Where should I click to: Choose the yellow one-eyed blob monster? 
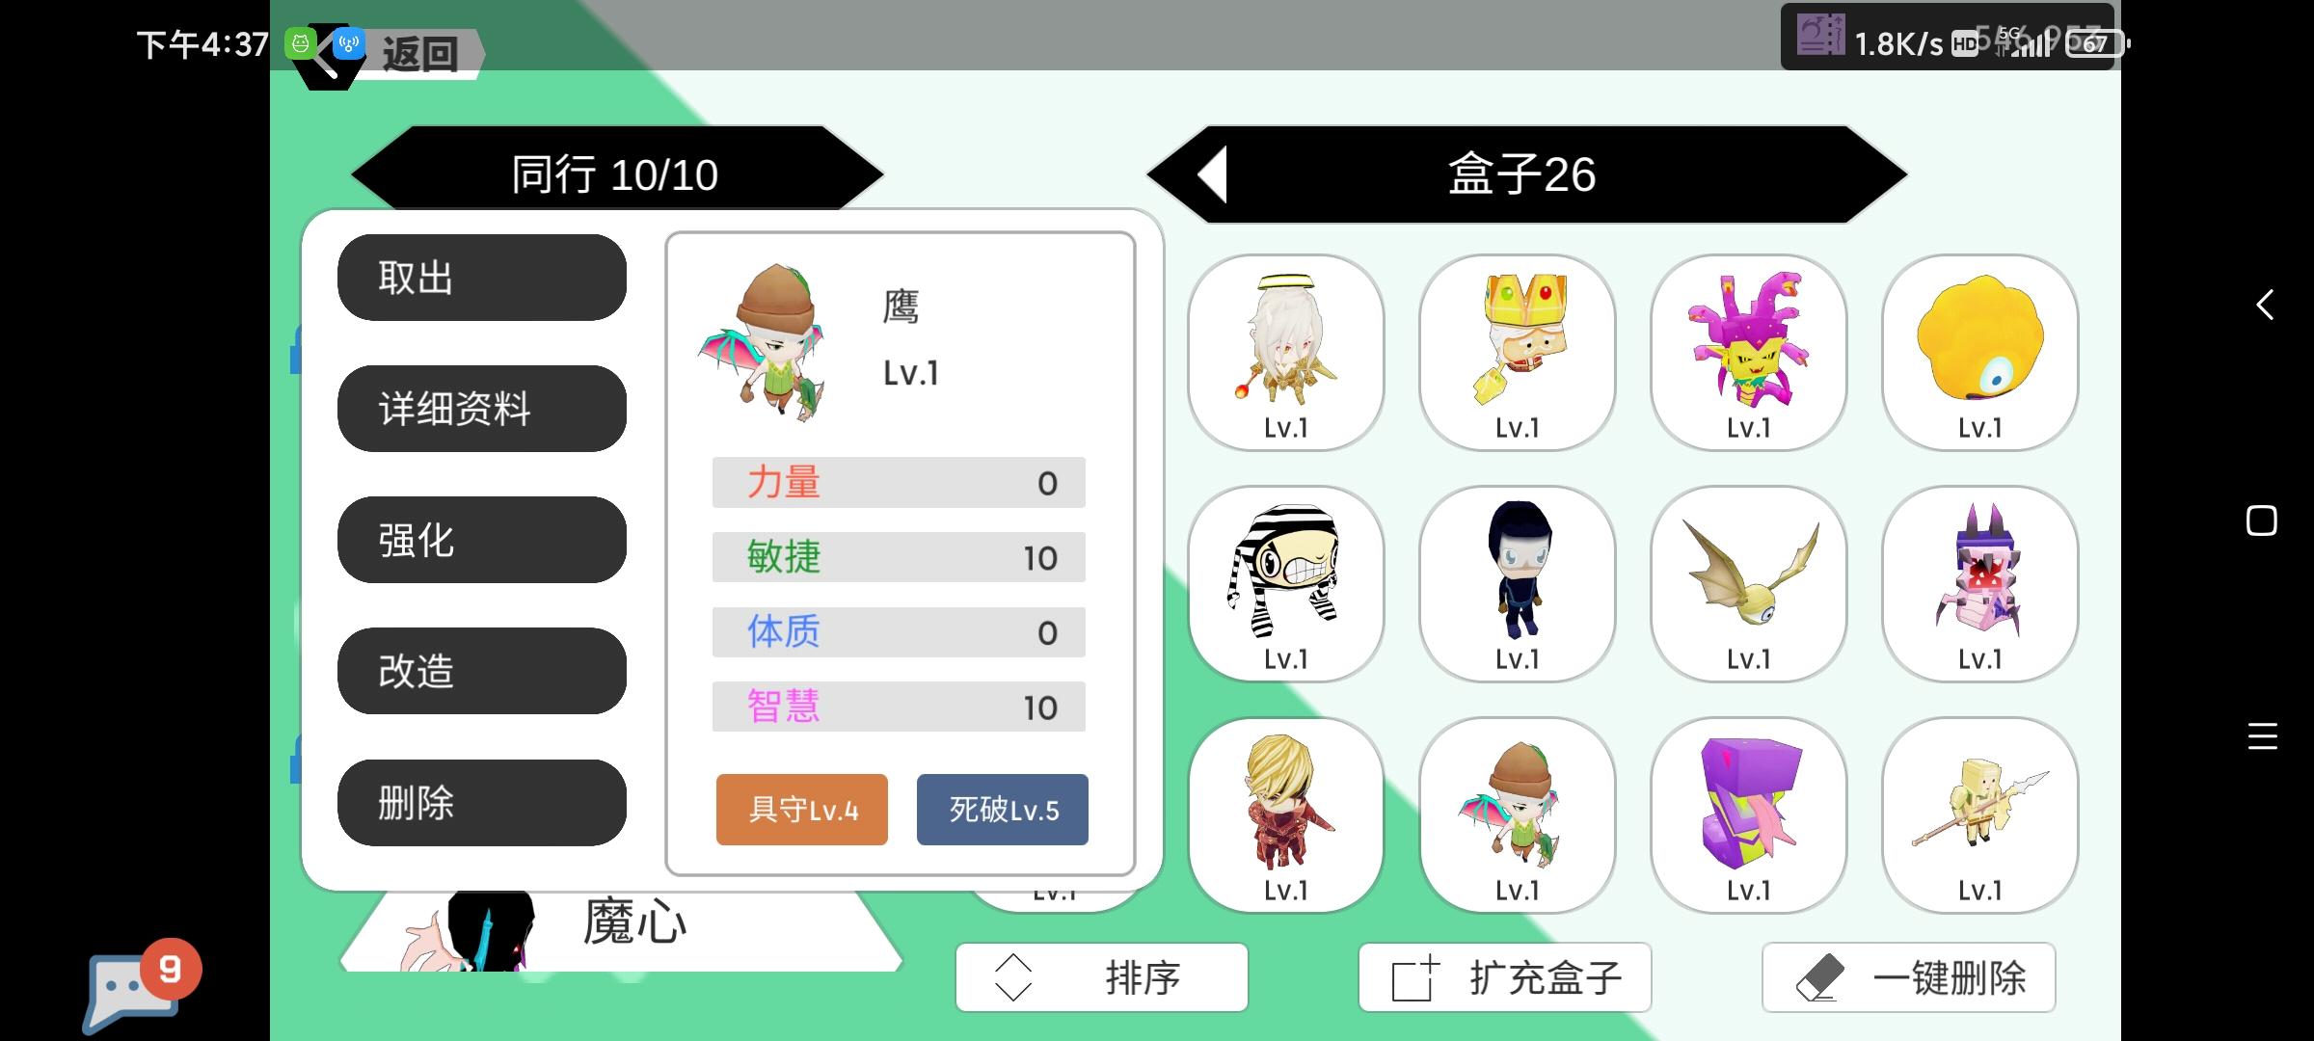(x=1979, y=352)
